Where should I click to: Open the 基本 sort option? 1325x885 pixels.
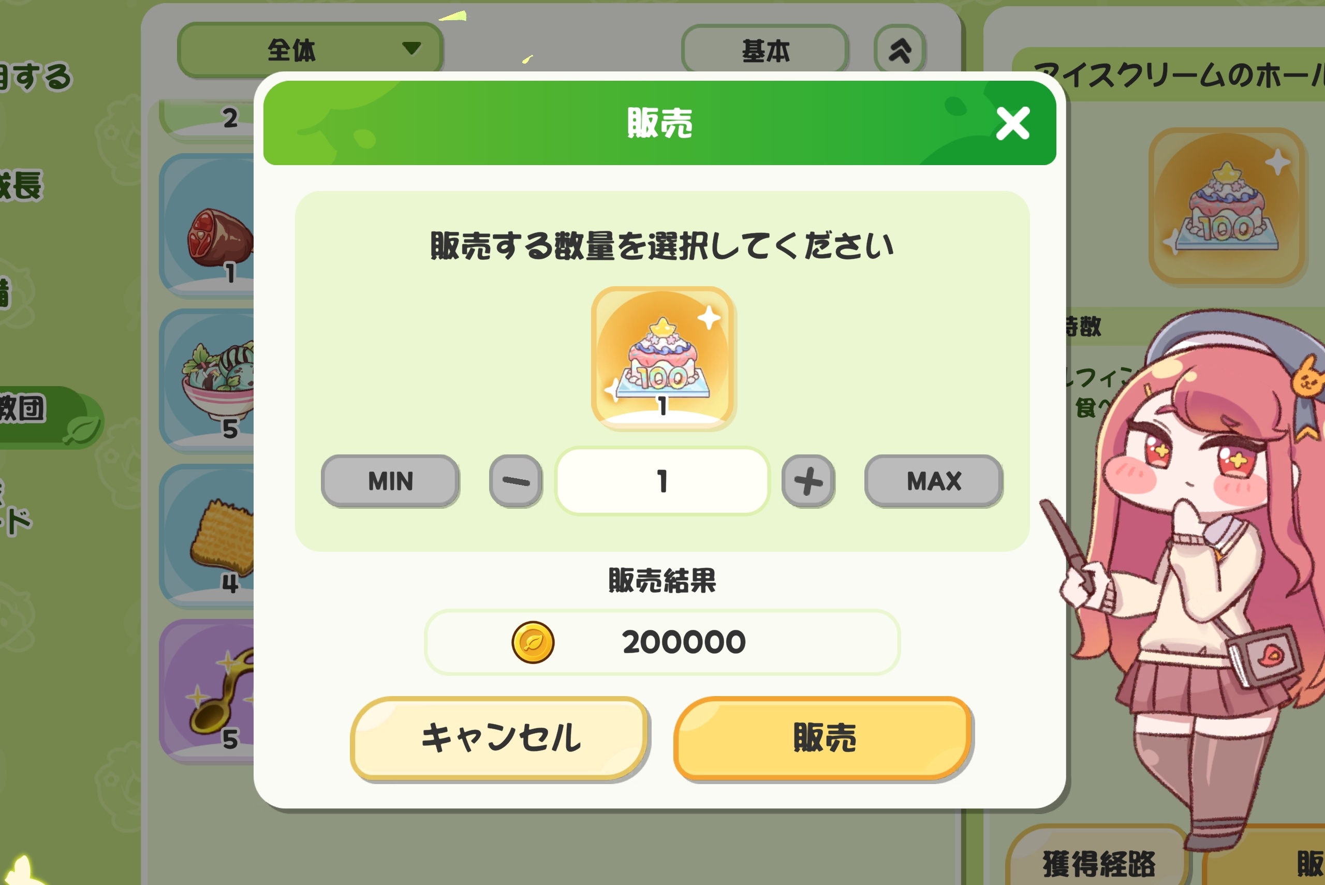pos(764,51)
